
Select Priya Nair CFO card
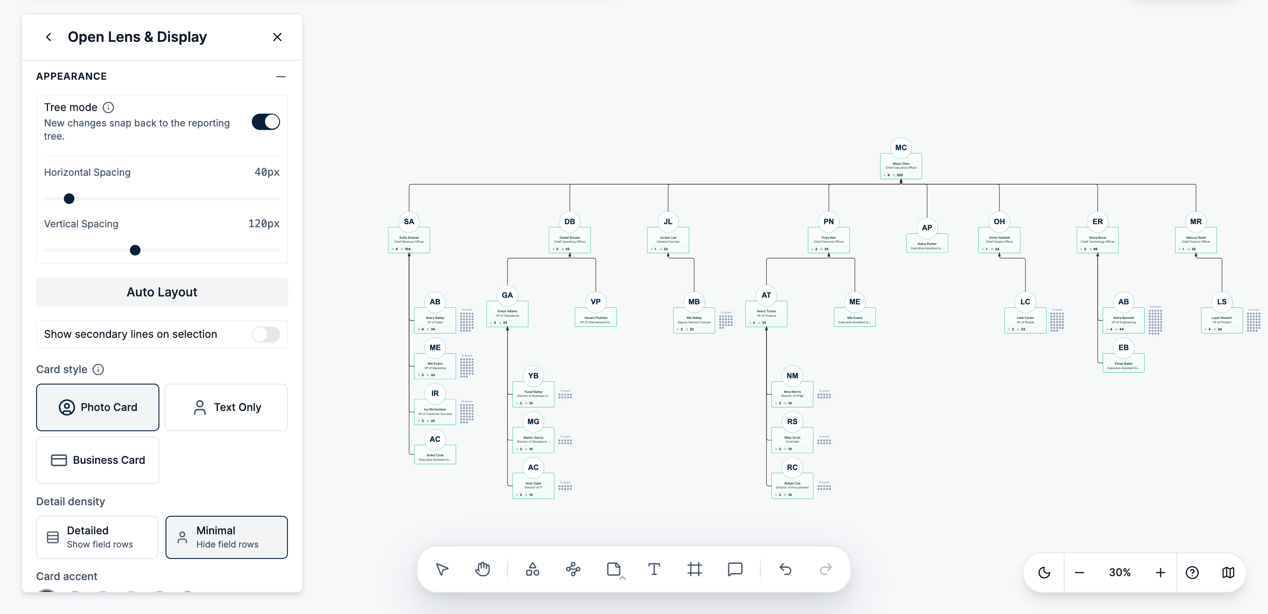pos(829,240)
